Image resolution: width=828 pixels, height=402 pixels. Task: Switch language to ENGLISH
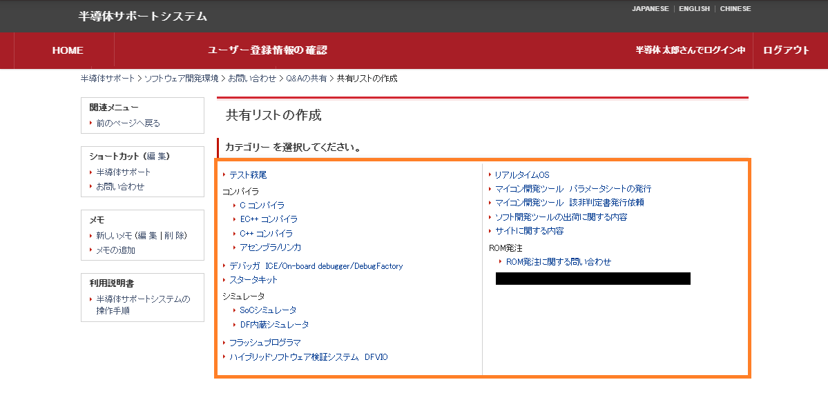[x=694, y=9]
